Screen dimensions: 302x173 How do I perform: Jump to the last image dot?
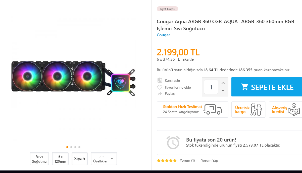pyautogui.click(x=79, y=147)
